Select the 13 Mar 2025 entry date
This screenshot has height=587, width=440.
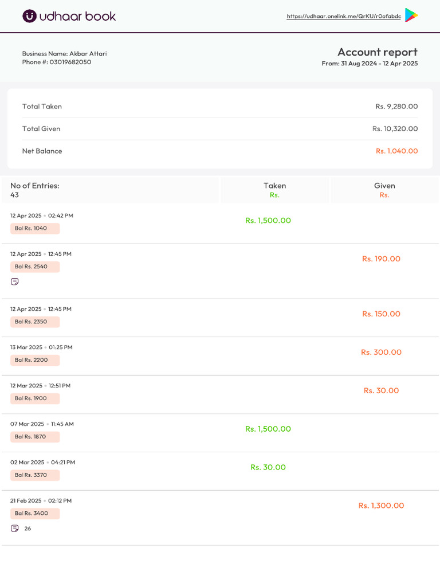pos(26,347)
